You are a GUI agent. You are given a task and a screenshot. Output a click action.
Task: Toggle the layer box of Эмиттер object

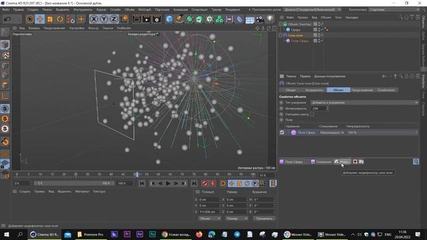point(315,24)
